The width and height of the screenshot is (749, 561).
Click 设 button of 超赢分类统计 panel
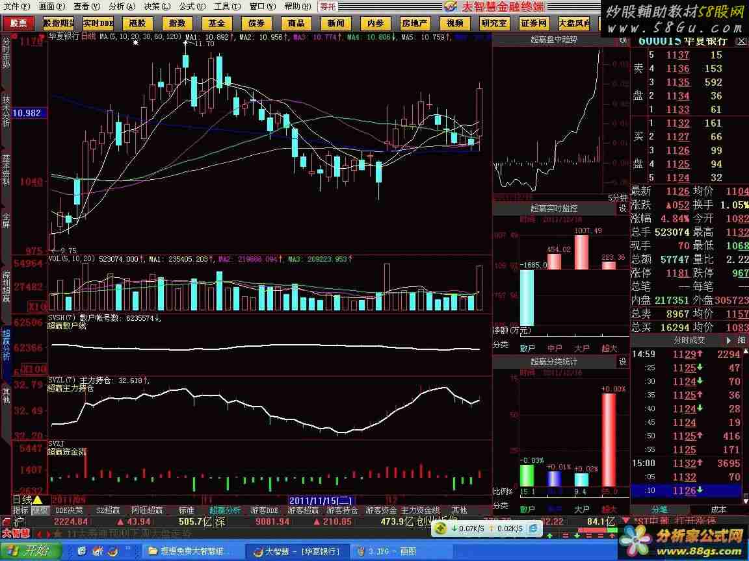[x=622, y=362]
